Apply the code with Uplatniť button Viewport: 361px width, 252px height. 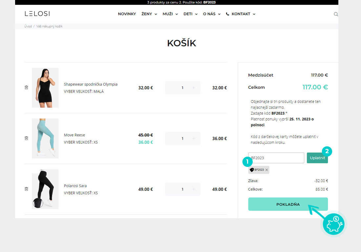pyautogui.click(x=317, y=158)
